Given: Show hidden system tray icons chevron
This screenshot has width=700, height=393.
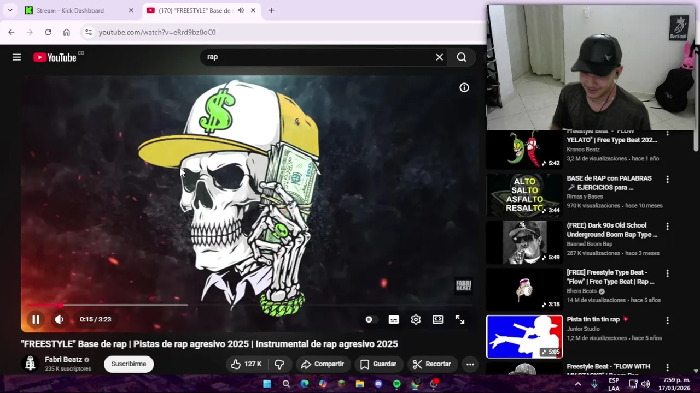Looking at the screenshot, I should (578, 384).
